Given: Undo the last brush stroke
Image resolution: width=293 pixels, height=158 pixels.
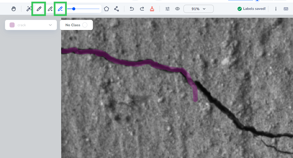Looking at the screenshot, I should point(132,9).
